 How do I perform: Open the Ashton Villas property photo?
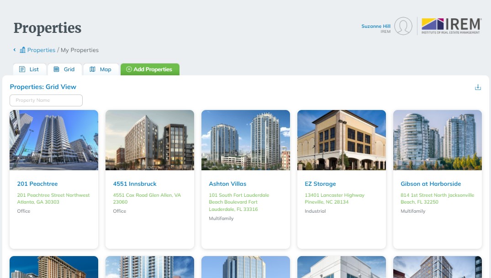[246, 140]
